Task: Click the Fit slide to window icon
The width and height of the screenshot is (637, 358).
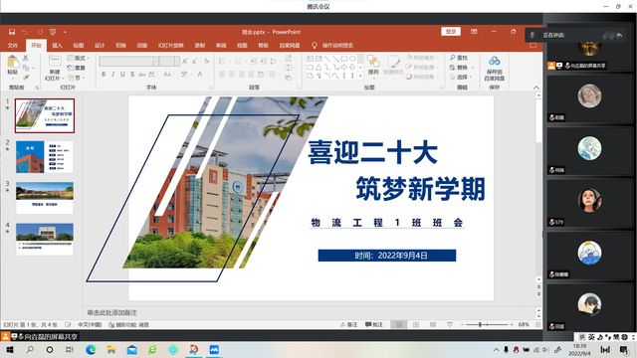Action: click(x=537, y=325)
